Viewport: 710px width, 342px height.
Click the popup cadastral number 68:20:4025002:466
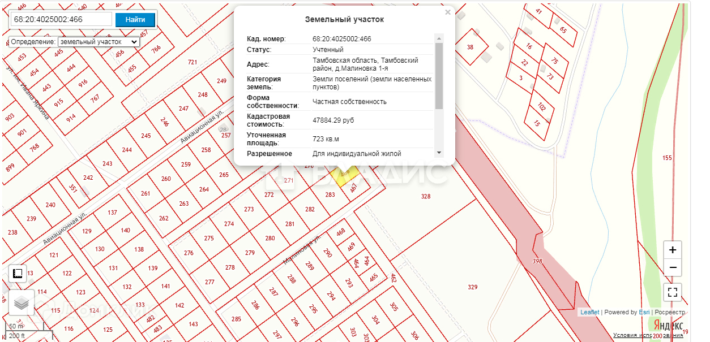[x=342, y=39]
